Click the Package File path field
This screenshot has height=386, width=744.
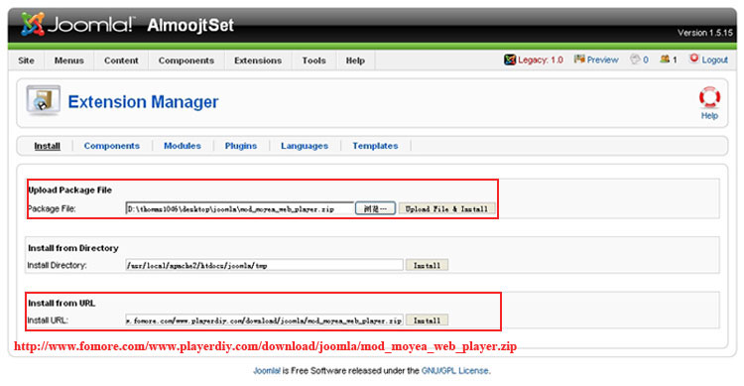pyautogui.click(x=240, y=208)
